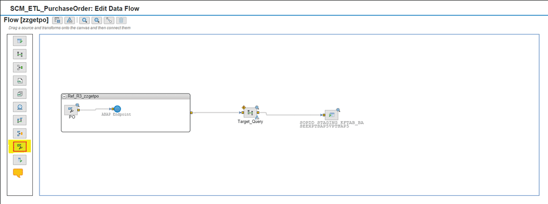
Task: Select the XML Batch transform palette icon
Action: pyautogui.click(x=20, y=94)
